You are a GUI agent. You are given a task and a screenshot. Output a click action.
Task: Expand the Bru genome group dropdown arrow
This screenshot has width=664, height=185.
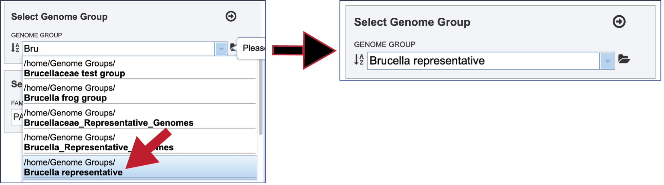tap(221, 49)
